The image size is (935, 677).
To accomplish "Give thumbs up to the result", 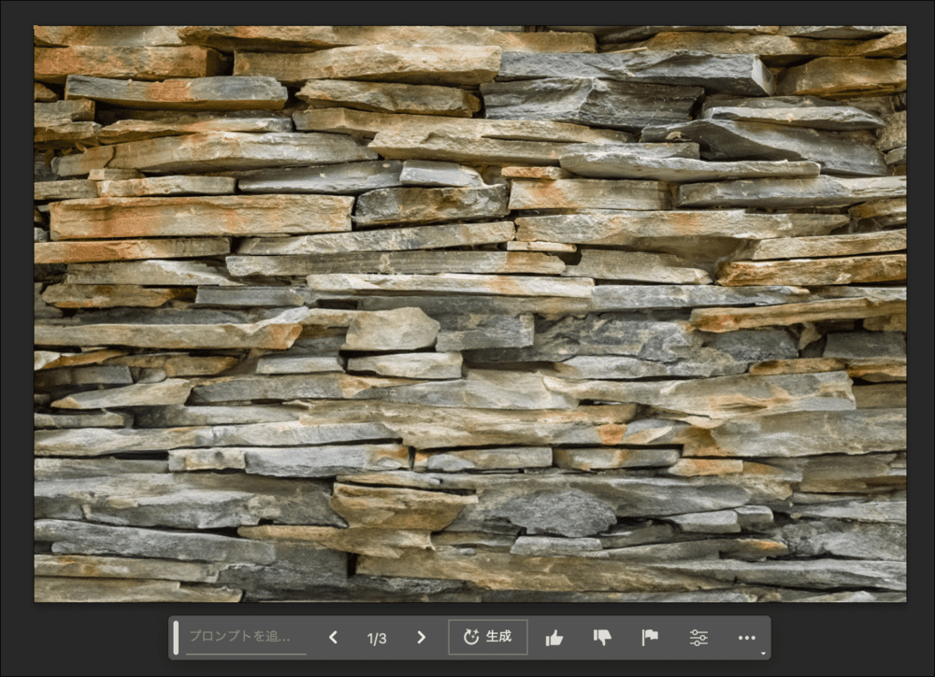I will point(554,638).
